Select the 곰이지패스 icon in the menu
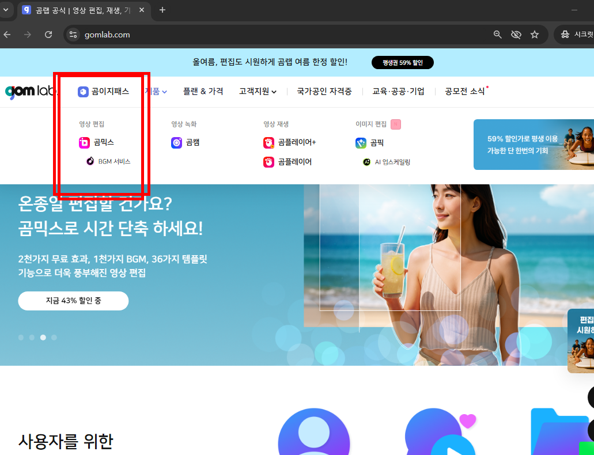Viewport: 594px width, 455px height. (84, 91)
